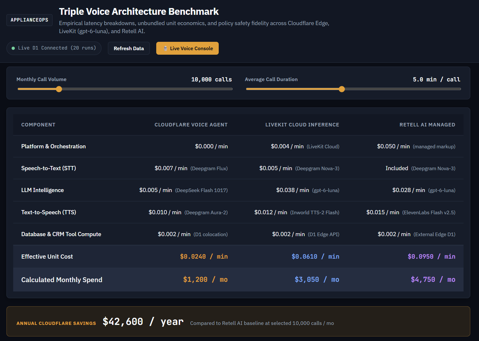The width and height of the screenshot is (479, 341).
Task: Click the '5.0 min / call' value
Action: click(436, 79)
